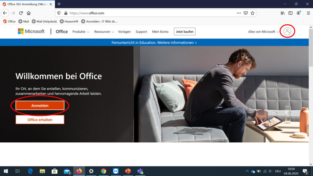
Task: Open the Mail app in taskbar
Action: (67, 171)
